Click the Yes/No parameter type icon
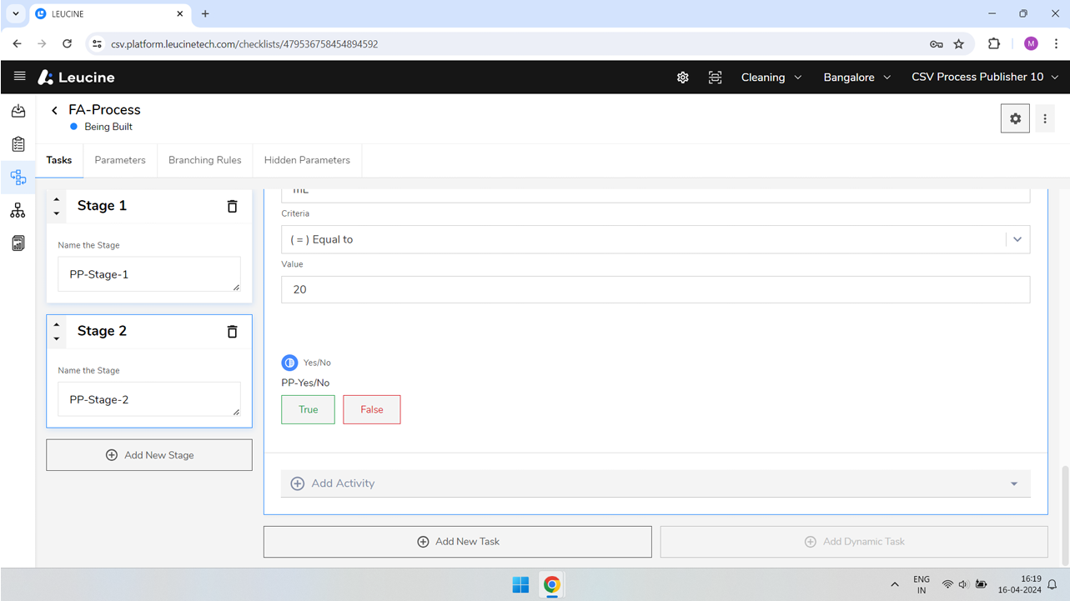This screenshot has width=1070, height=601. 289,362
